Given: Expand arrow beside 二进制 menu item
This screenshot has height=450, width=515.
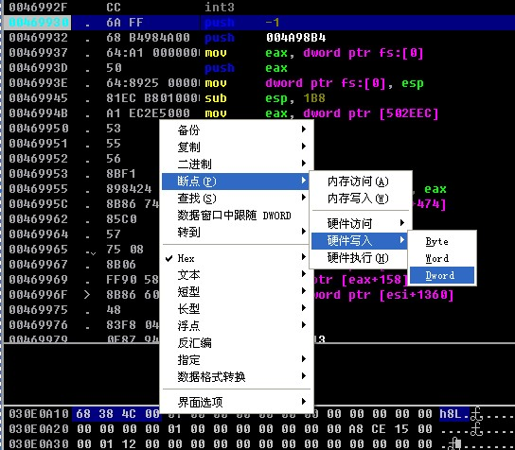Looking at the screenshot, I should point(304,164).
